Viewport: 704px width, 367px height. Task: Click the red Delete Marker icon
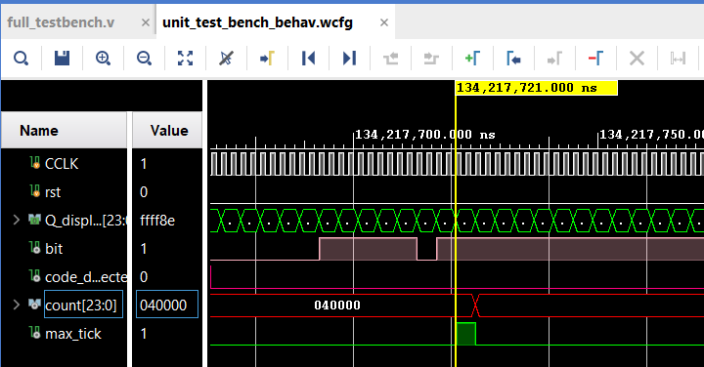tap(595, 59)
